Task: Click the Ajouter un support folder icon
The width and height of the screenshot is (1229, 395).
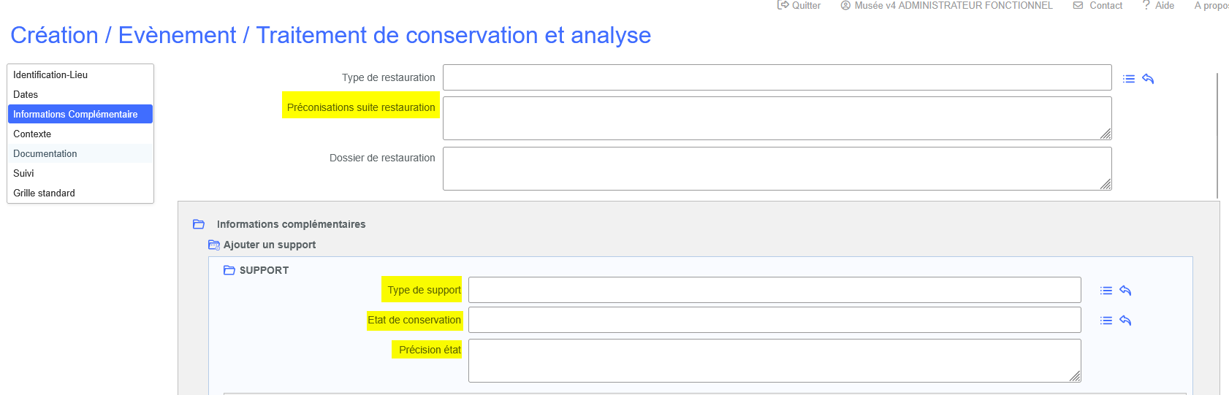Action: point(214,245)
